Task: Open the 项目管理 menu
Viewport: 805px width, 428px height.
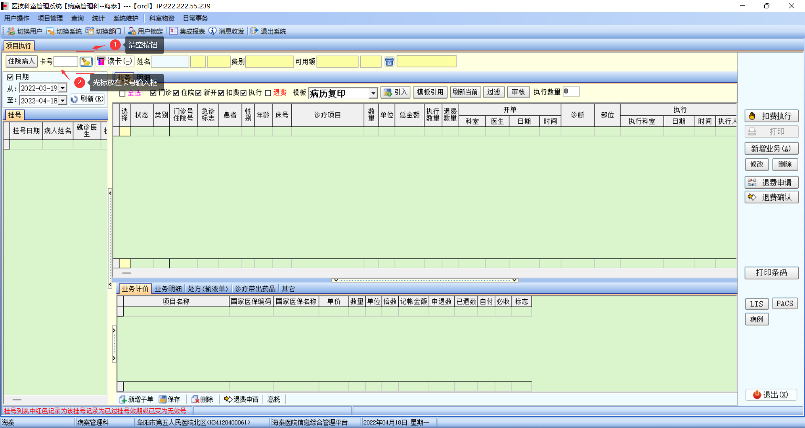Action: tap(50, 18)
